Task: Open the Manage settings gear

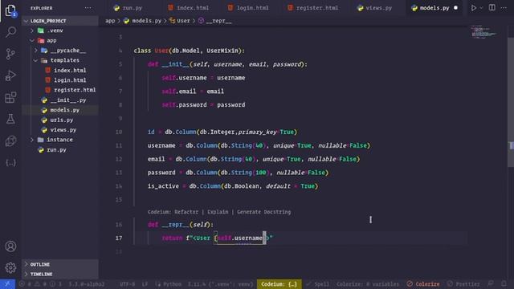Action: click(10, 267)
